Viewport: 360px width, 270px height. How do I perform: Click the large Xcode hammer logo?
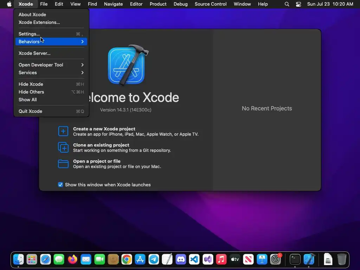[x=128, y=65]
